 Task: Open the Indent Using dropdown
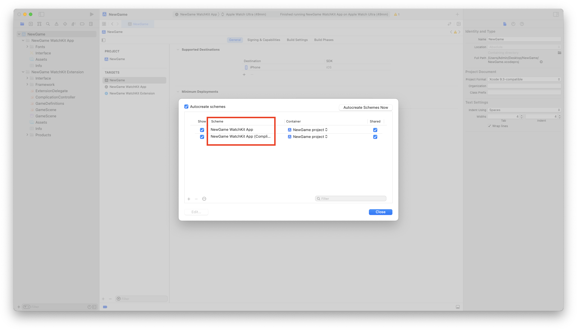[x=524, y=110]
